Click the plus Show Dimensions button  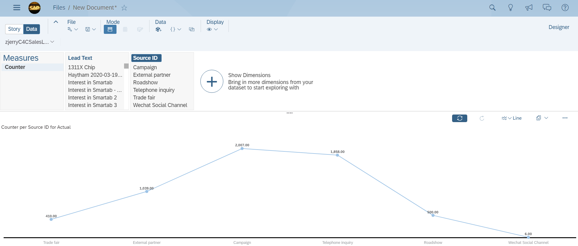tap(212, 81)
